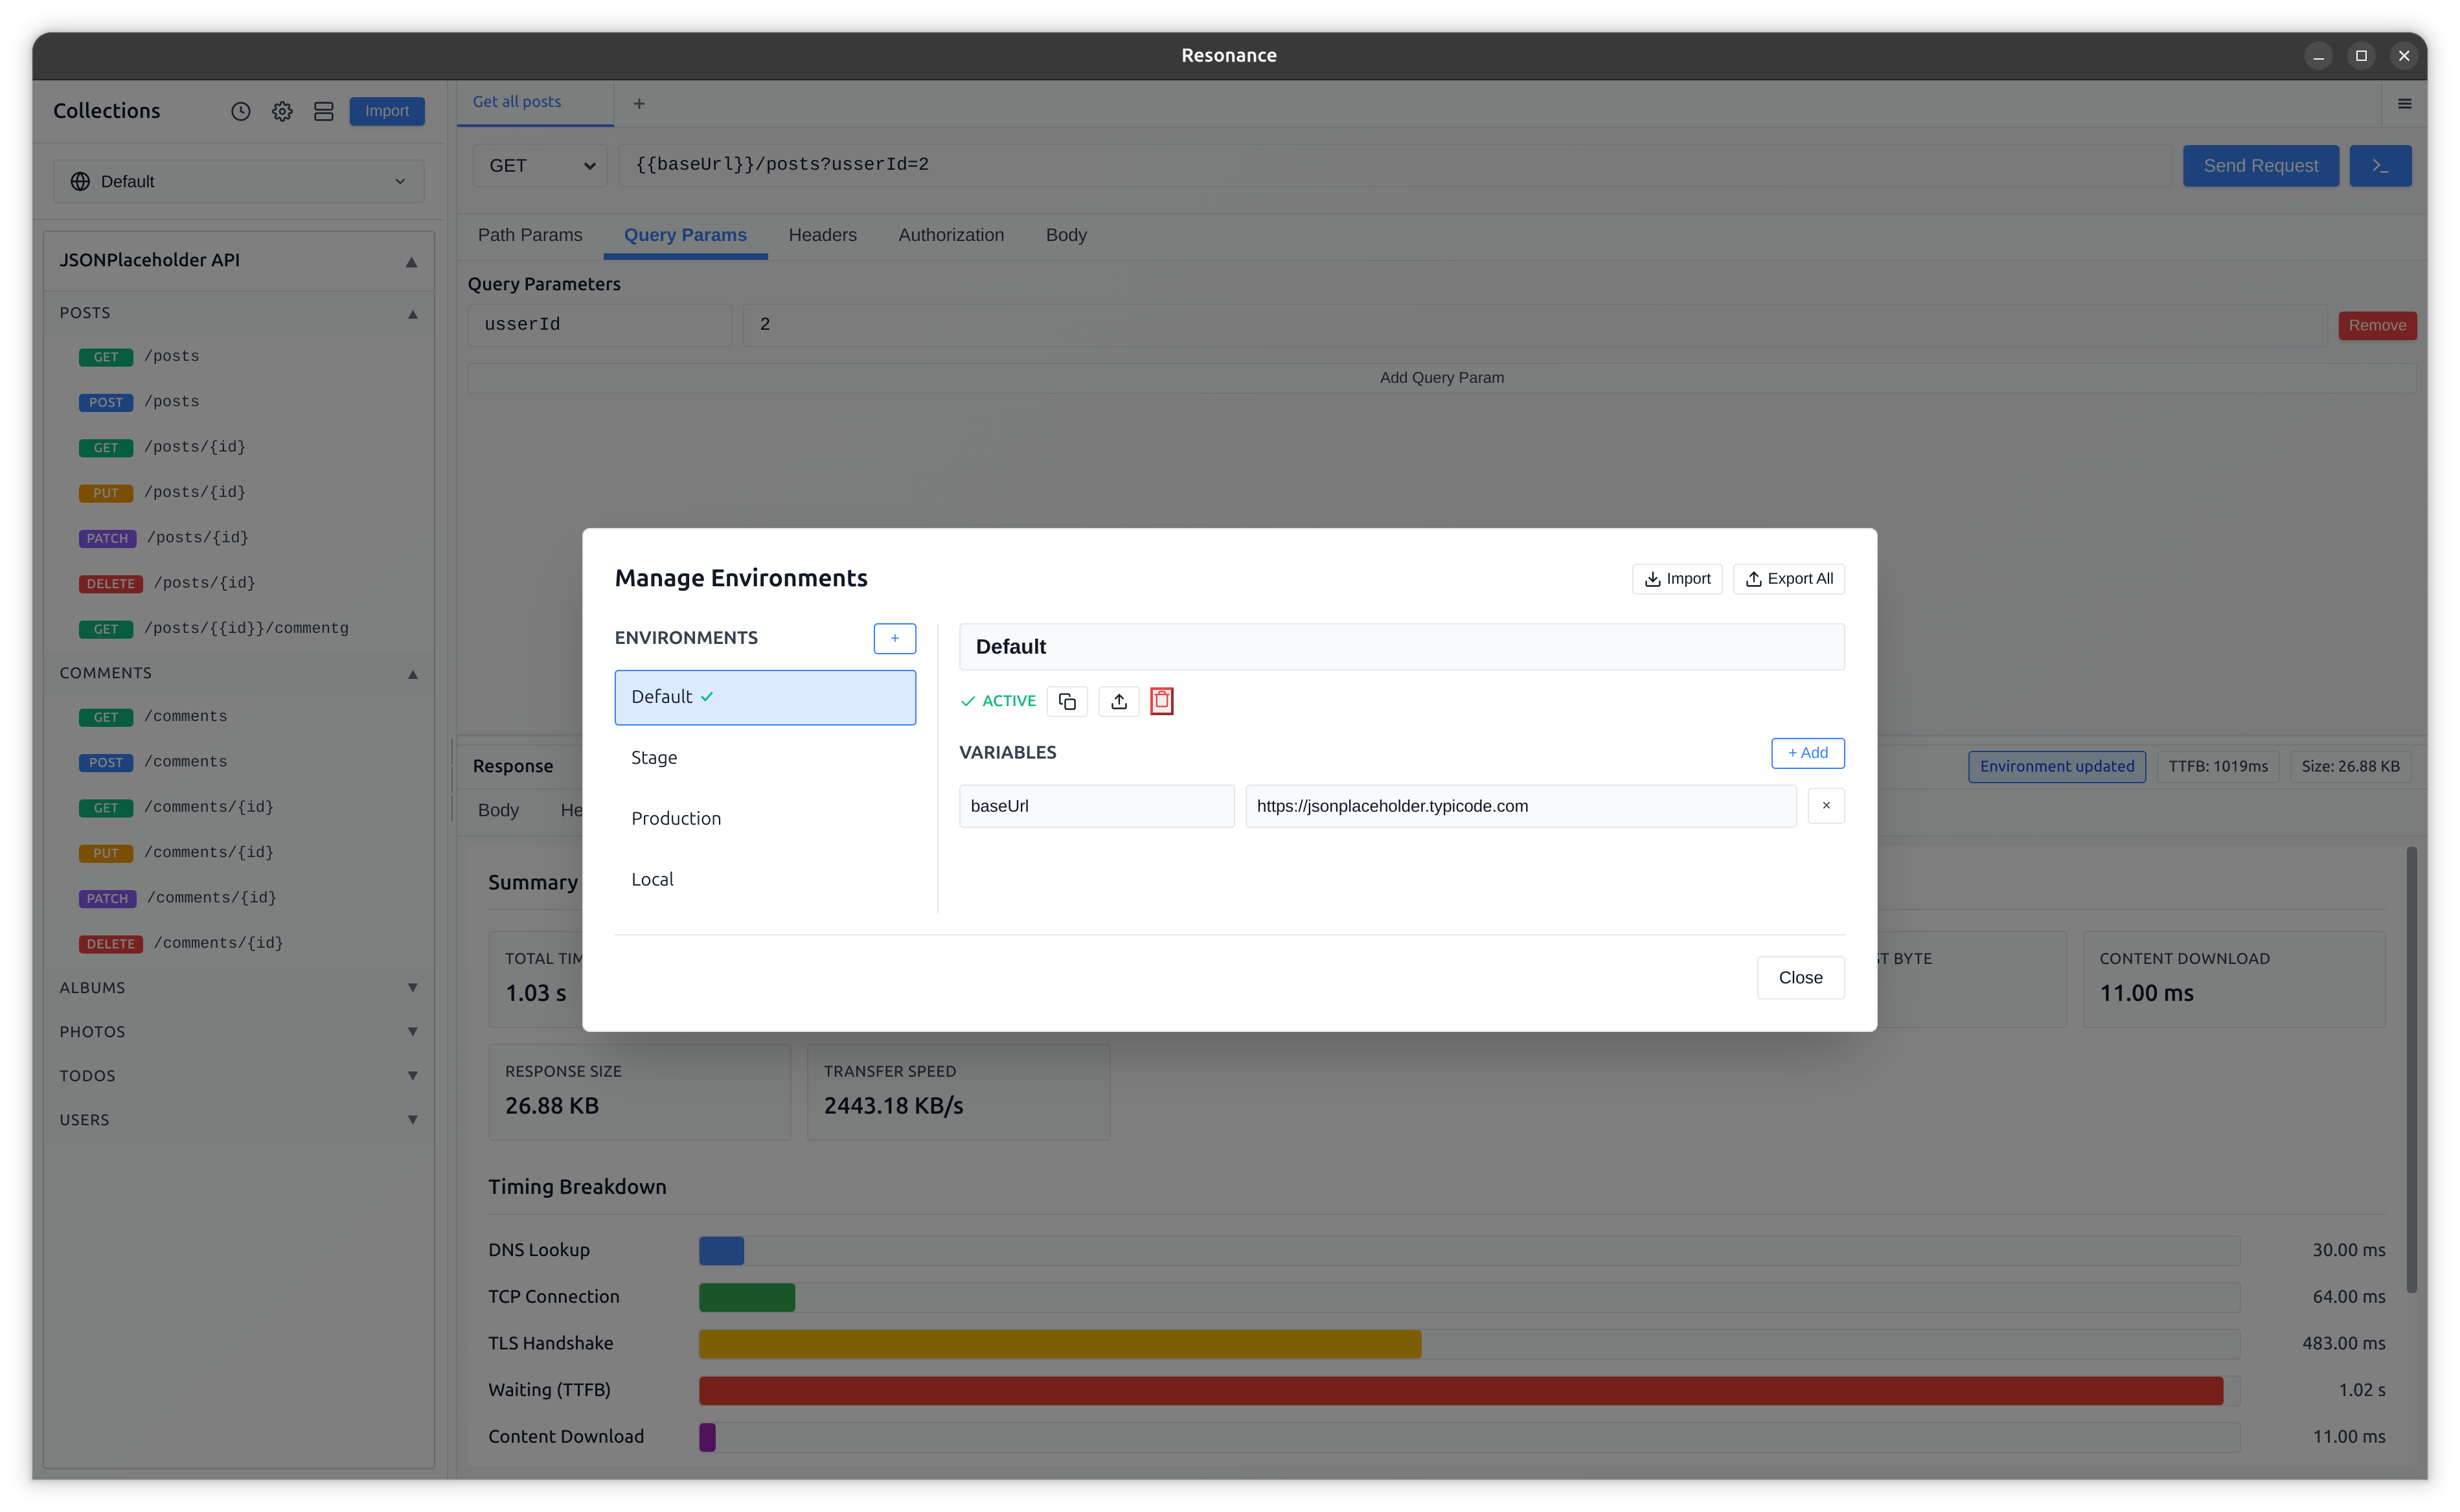
Task: Open request history clock icon
Action: tap(241, 111)
